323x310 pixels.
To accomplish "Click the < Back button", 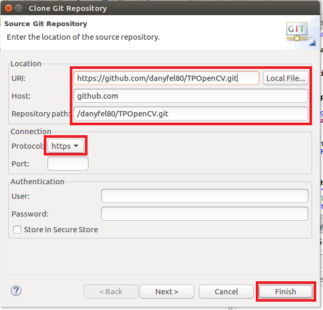I will [x=111, y=292].
